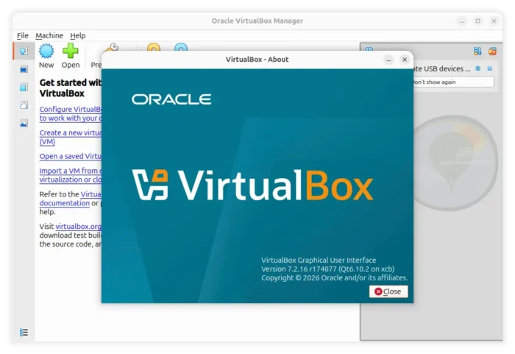This screenshot has width=515, height=354.
Task: Click the fifth sidebar icon with picture symbol
Action: point(24,123)
